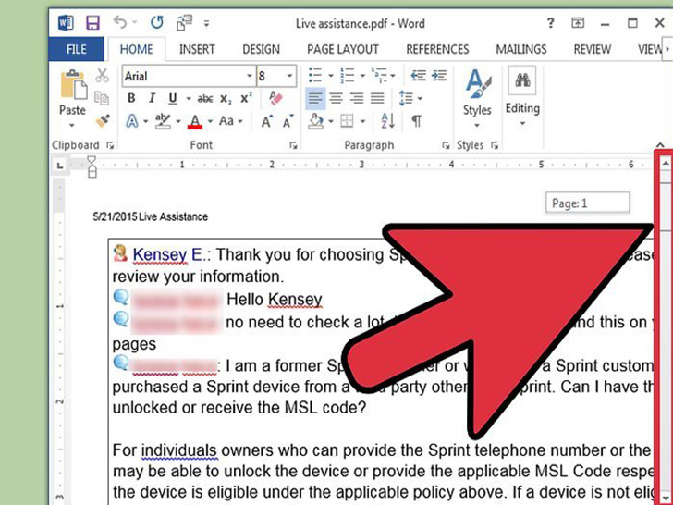
Task: Click Kensey E. name in document
Action: pyautogui.click(x=169, y=254)
